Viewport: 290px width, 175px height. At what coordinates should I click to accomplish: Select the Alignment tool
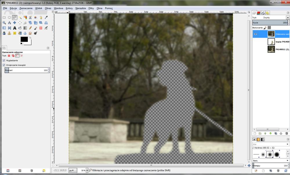pyautogui.click(x=20, y=23)
